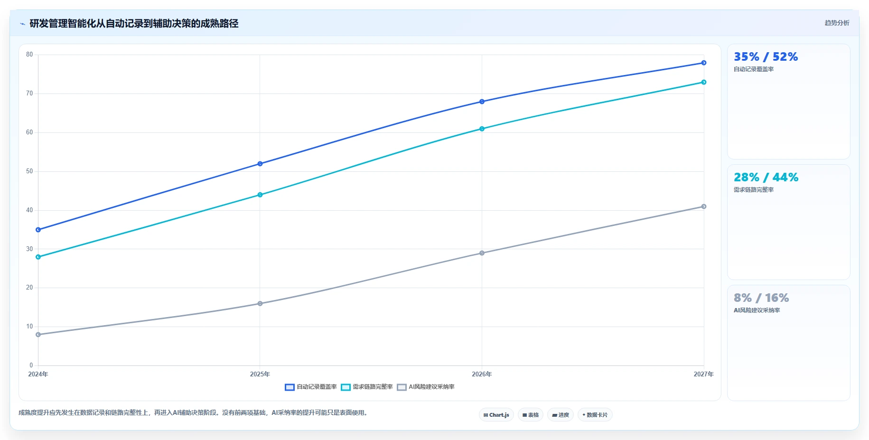Screen dimensions: 869x440
Task: Click the 28% / 44% card value
Action: pos(766,178)
